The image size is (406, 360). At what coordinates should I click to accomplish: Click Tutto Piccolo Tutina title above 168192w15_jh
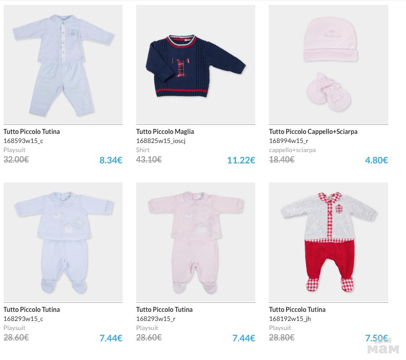click(297, 310)
